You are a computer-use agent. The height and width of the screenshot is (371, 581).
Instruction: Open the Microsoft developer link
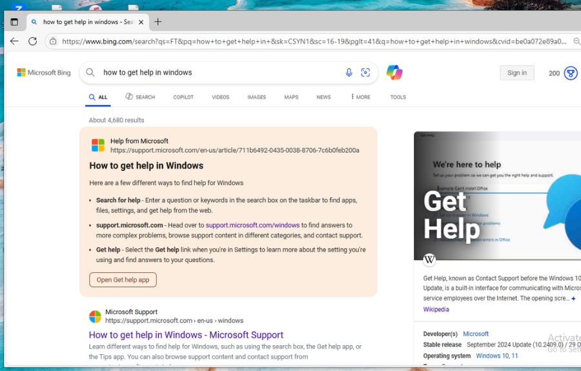click(476, 334)
